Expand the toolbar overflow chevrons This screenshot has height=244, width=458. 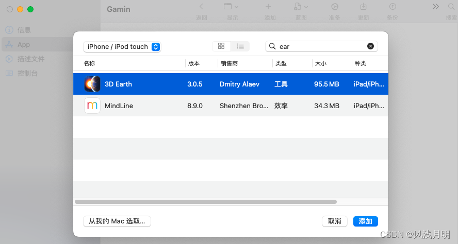[436, 7]
